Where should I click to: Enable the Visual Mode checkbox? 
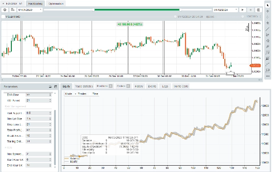(x=3, y=17)
